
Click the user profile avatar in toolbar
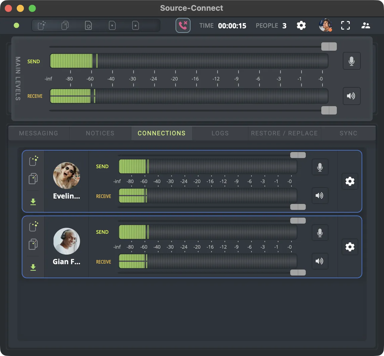(x=325, y=25)
